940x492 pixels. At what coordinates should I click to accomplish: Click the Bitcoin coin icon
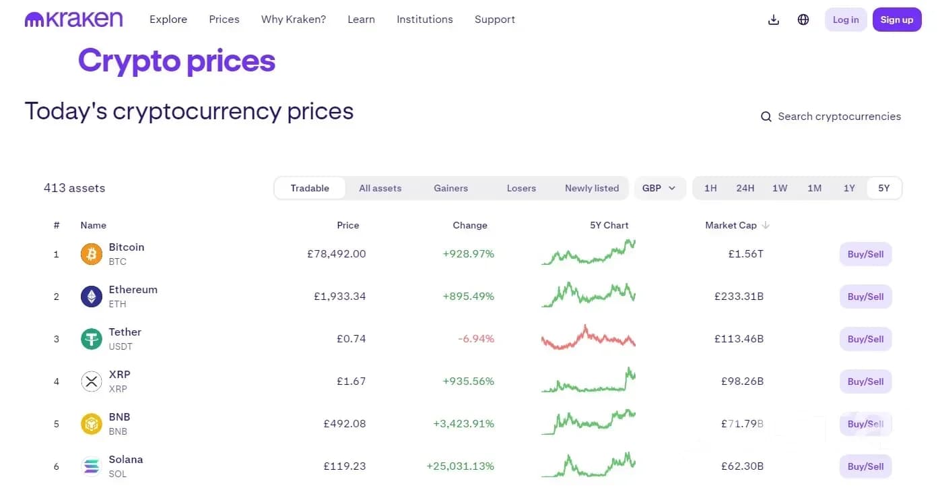(92, 254)
